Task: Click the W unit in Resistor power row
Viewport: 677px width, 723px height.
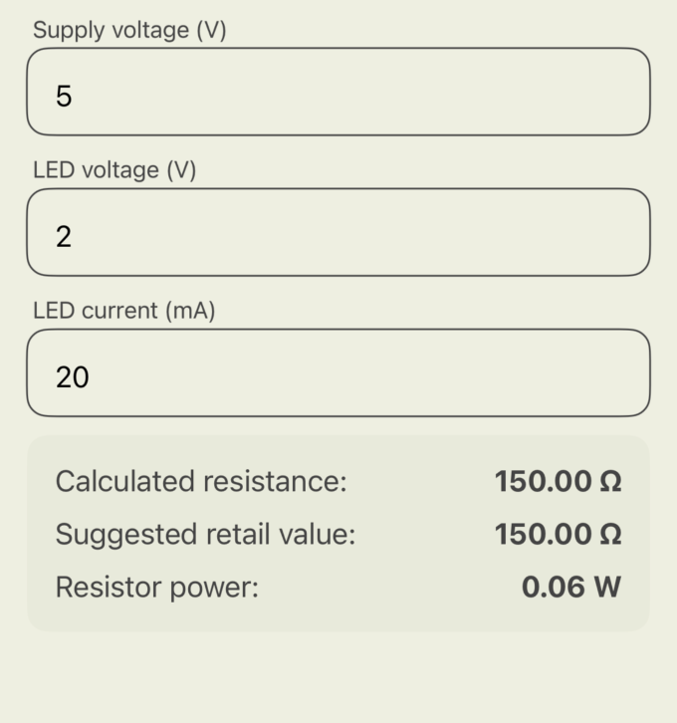Action: pyautogui.click(x=607, y=588)
